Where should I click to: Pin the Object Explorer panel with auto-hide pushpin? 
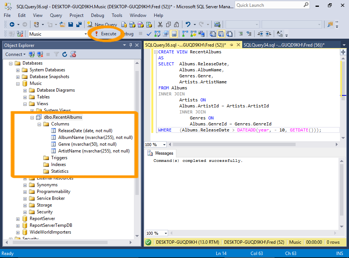pos(131,45)
